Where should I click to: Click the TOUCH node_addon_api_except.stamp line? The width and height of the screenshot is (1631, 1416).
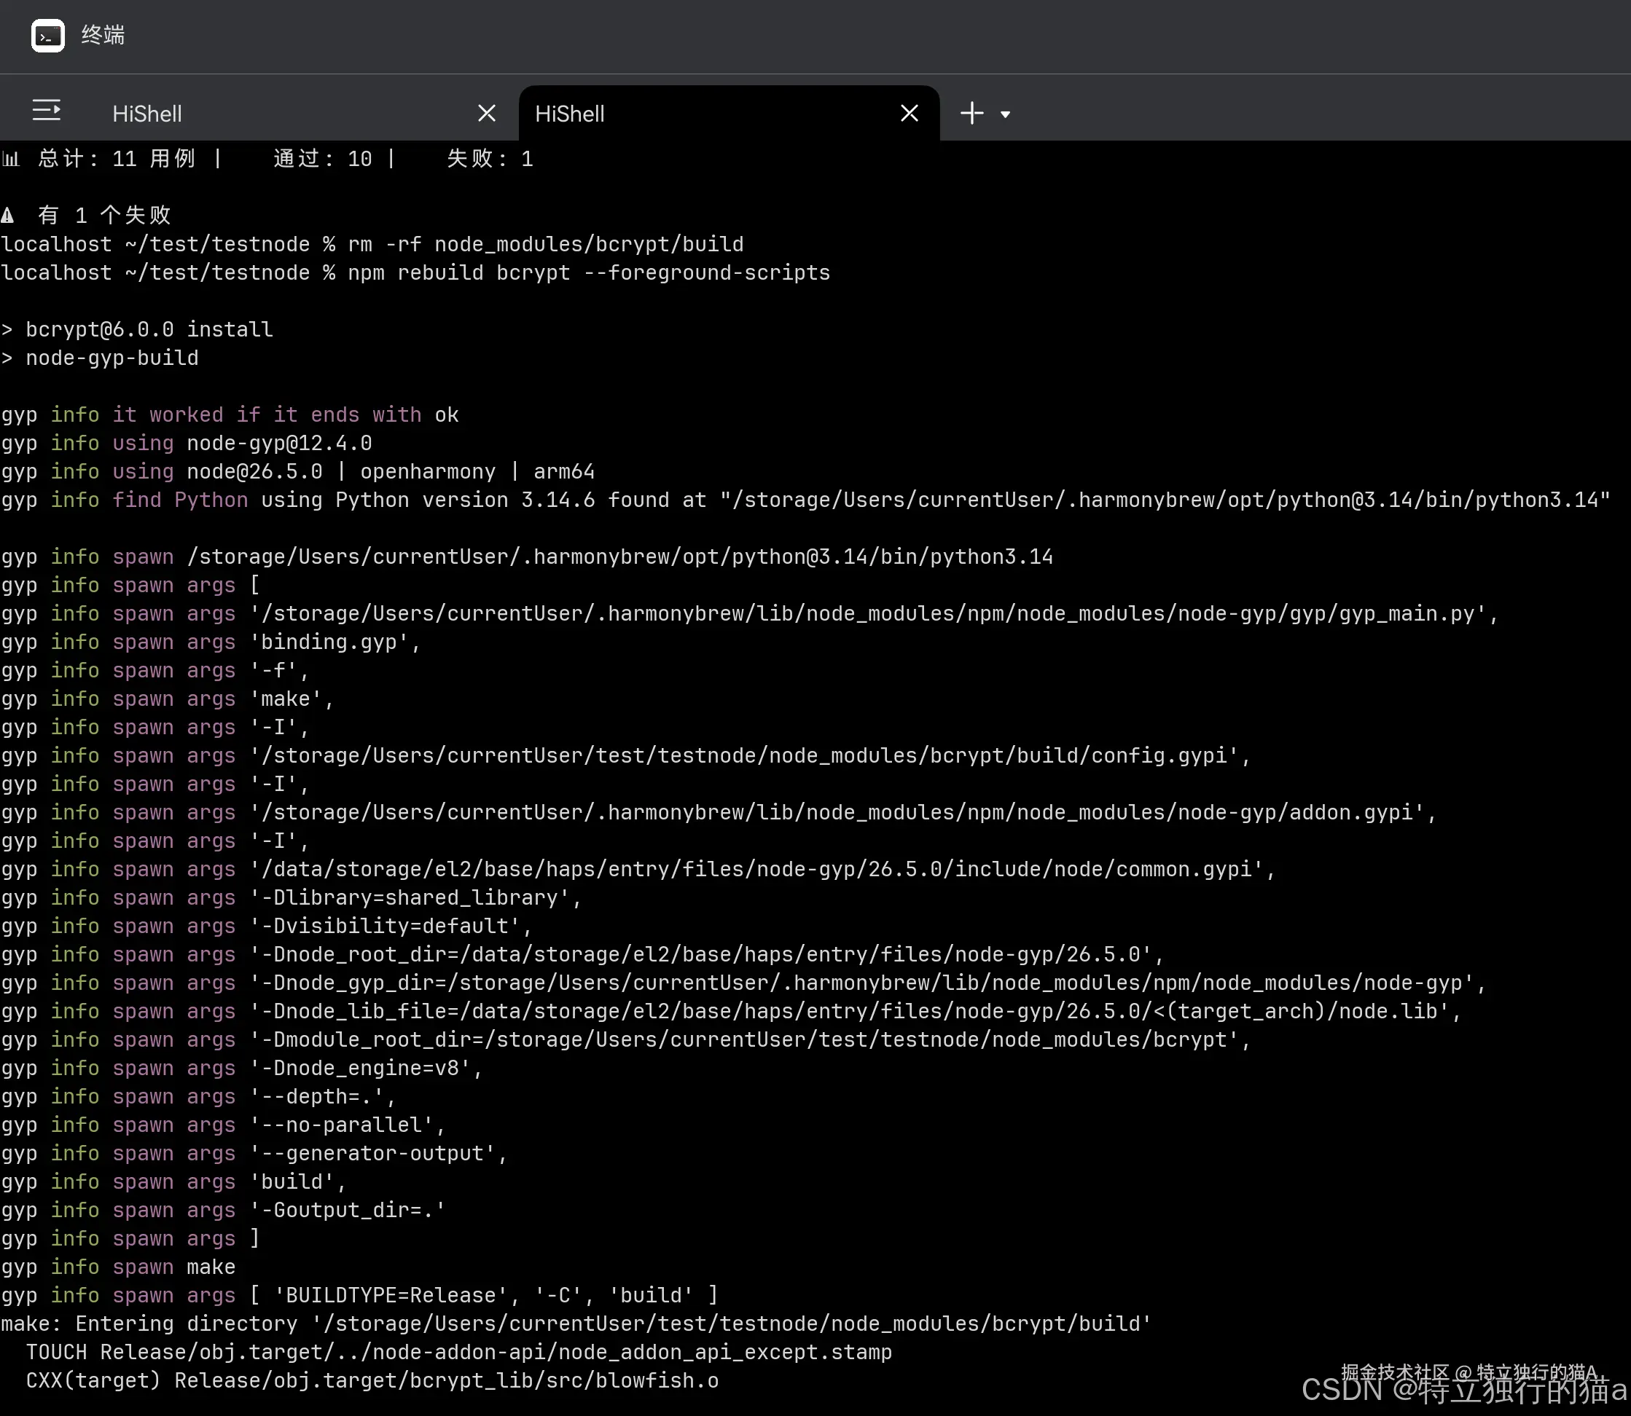coord(458,1352)
